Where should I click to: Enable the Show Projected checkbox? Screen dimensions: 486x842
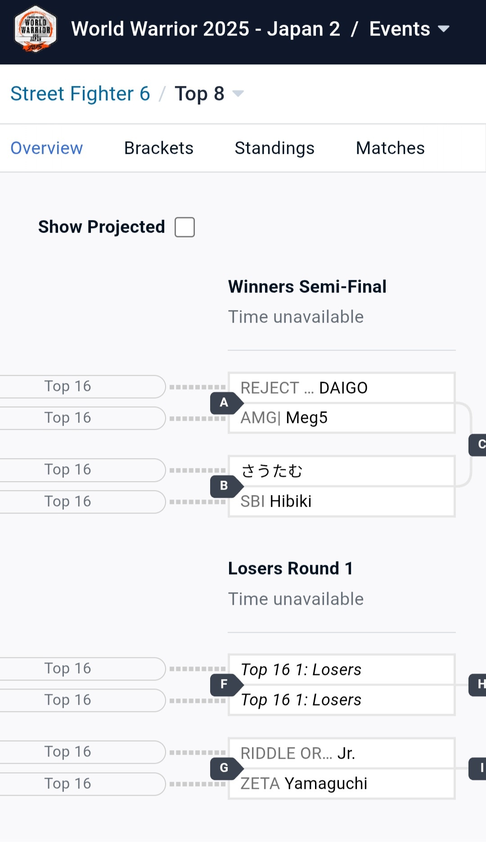pyautogui.click(x=184, y=227)
